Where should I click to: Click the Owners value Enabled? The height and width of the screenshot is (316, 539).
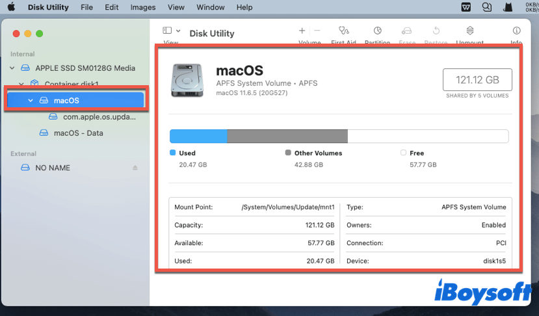coord(493,225)
